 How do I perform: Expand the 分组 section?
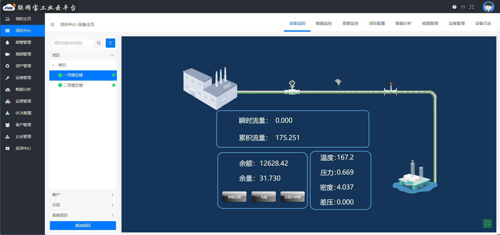coord(83,205)
